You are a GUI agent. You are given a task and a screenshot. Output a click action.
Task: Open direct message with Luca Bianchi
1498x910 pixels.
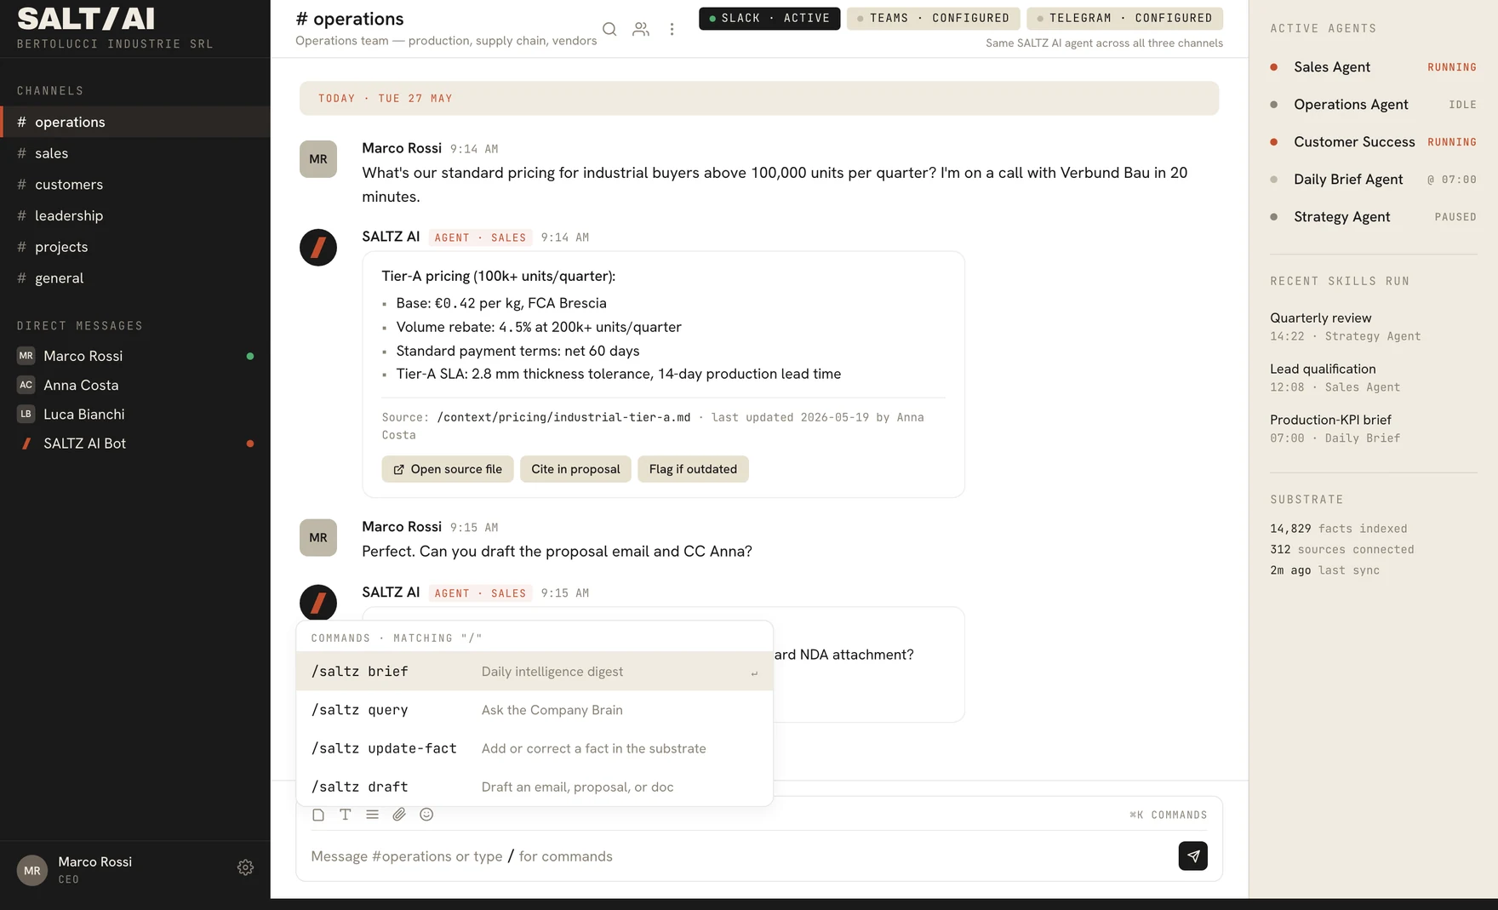(x=135, y=414)
